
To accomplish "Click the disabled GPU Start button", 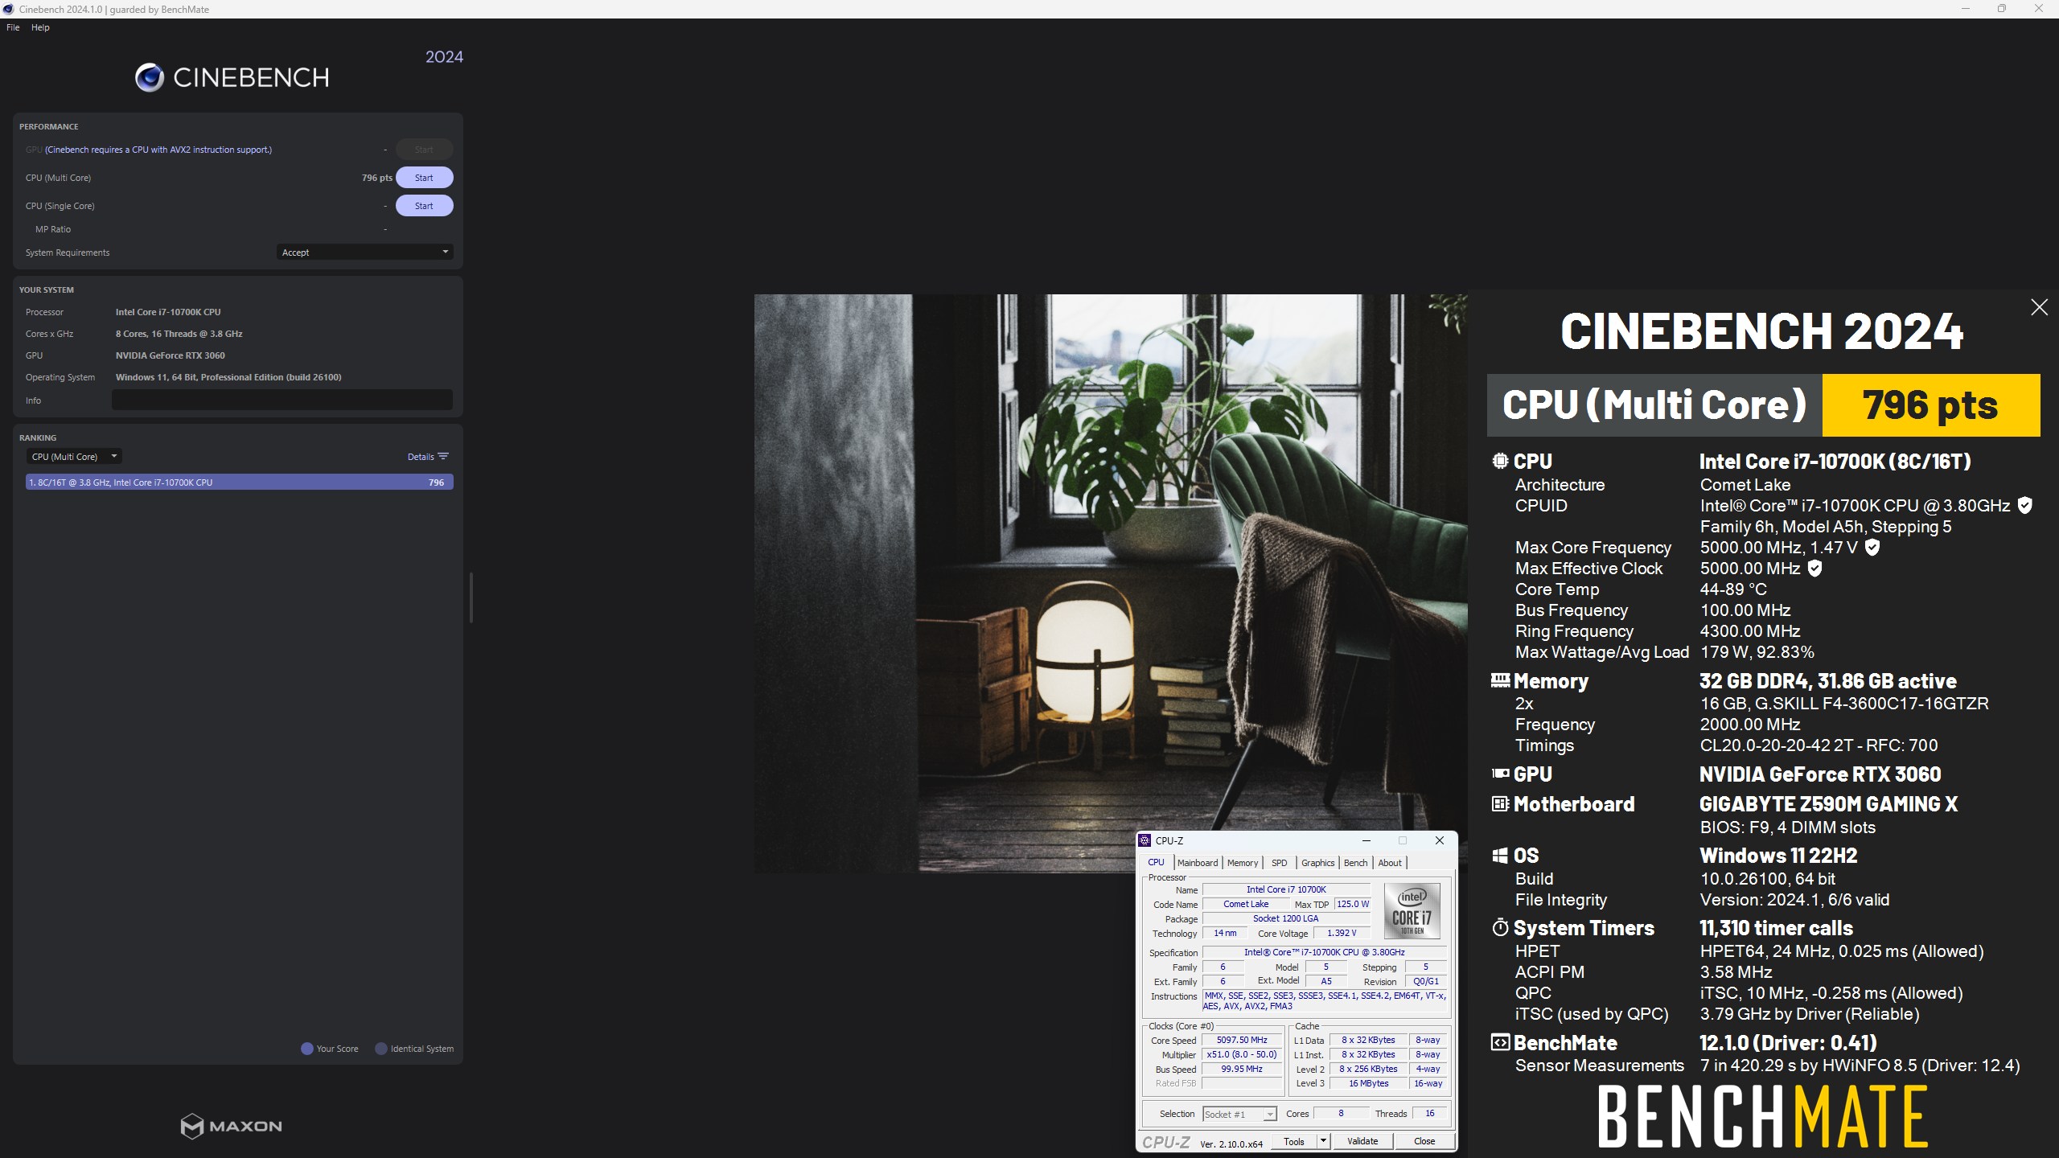I will point(424,150).
